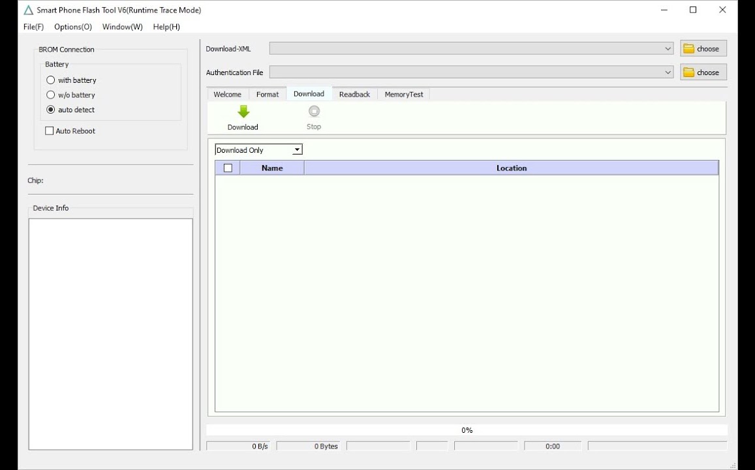
Task: Click the Smart Phone Flash Tool title icon
Action: click(x=29, y=10)
